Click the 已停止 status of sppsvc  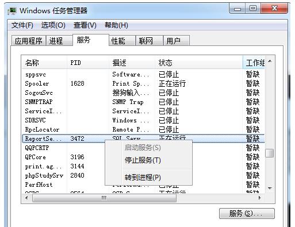tap(168, 75)
